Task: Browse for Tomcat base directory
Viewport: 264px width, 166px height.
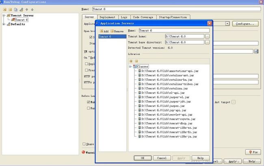Action: coord(207,42)
